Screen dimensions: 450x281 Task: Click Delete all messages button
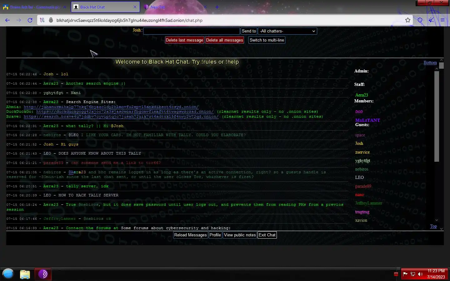pos(224,40)
